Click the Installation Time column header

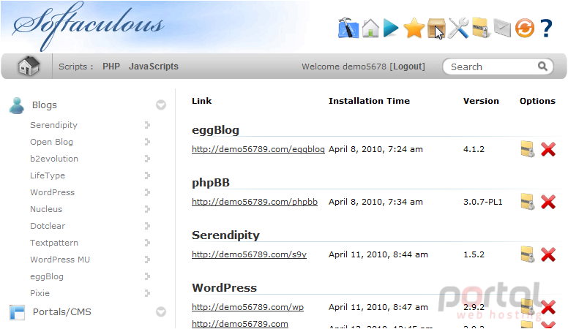pyautogui.click(x=369, y=101)
